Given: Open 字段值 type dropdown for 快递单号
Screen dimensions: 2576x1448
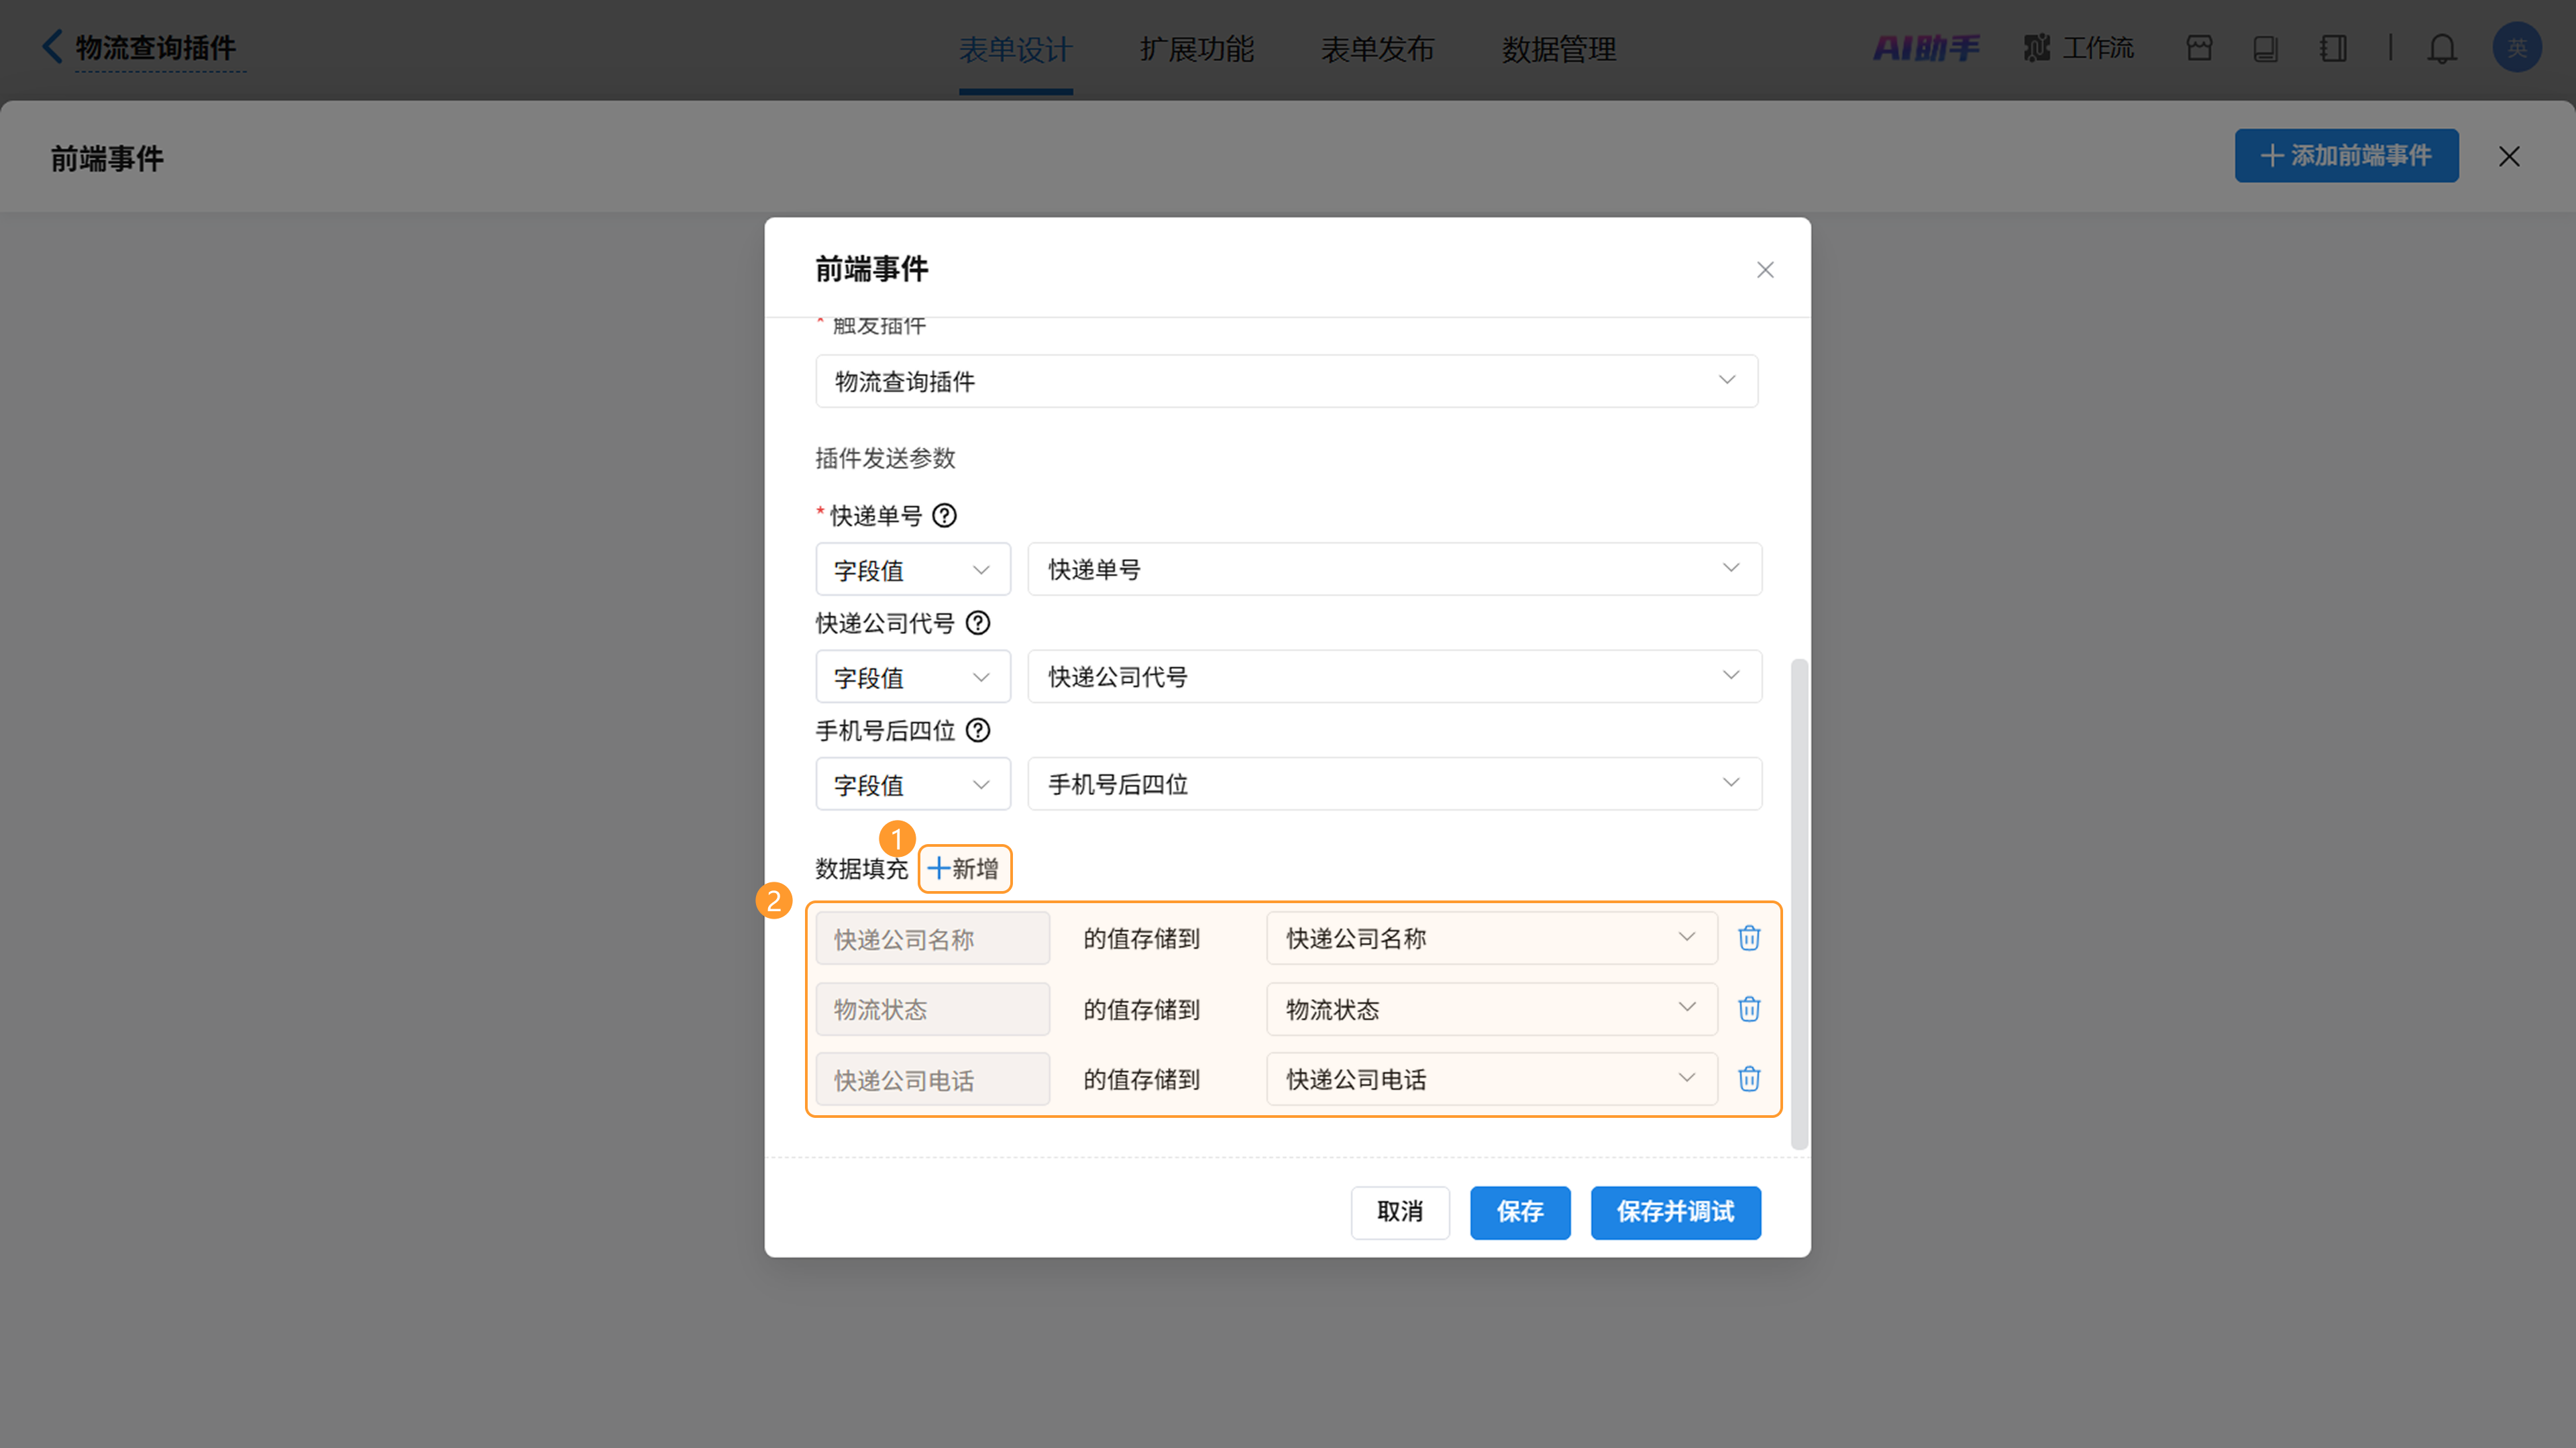Looking at the screenshot, I should point(912,570).
